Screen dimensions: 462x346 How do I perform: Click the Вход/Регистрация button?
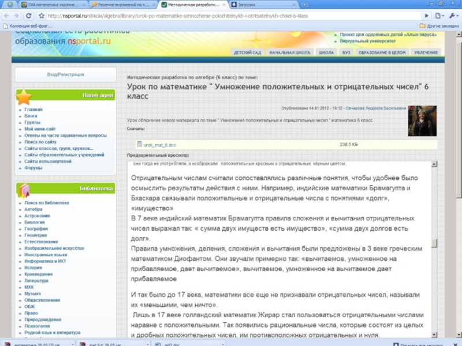pos(65,74)
